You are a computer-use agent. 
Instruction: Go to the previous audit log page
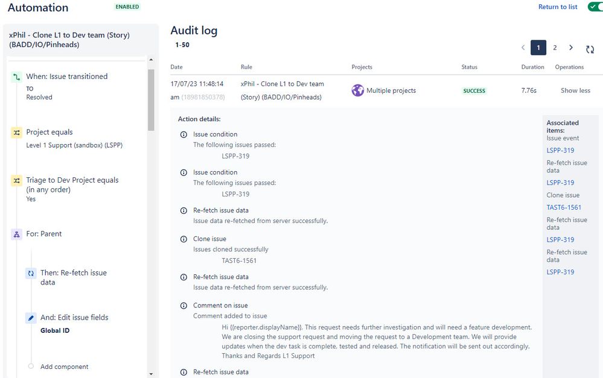point(523,48)
